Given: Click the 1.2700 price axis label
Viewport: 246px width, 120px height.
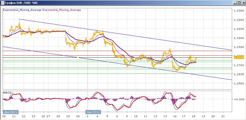Looking at the screenshot, I should 239,65.
